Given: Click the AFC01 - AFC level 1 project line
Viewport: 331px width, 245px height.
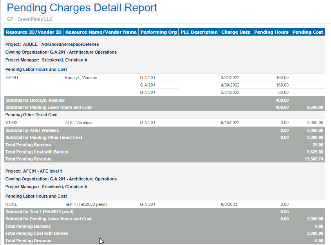Looking at the screenshot, I should (34, 171).
